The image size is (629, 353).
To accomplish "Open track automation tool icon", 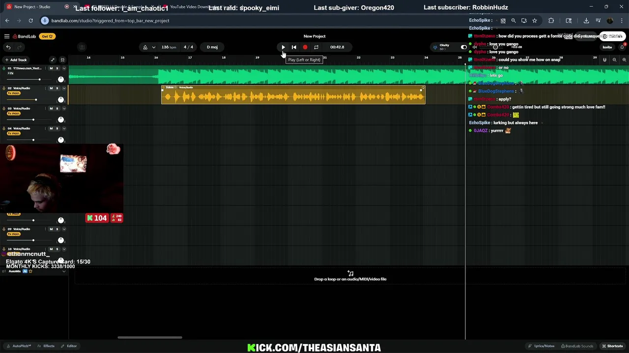I will [x=53, y=60].
